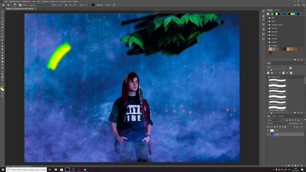
Task: Toggle Quick Mask mode icon
Action: coord(2,93)
